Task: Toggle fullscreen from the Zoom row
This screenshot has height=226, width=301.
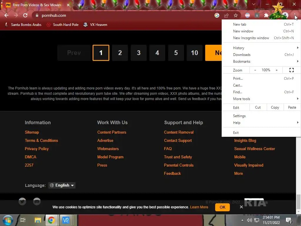Action: [291, 70]
